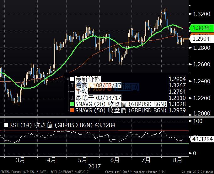214x174 pixels.
Task: Select the green 1.3028 price tag on axis
Action: pyautogui.click(x=201, y=28)
